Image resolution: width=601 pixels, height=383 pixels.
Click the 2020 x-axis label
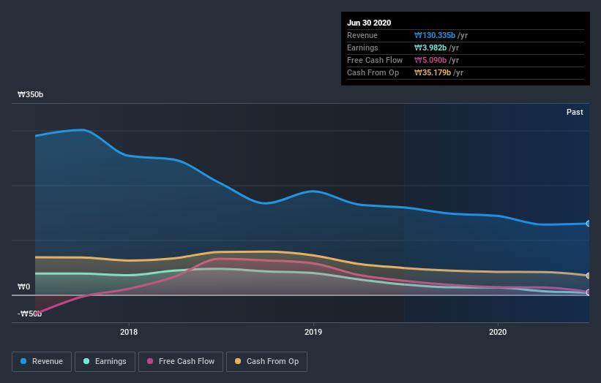(x=498, y=332)
